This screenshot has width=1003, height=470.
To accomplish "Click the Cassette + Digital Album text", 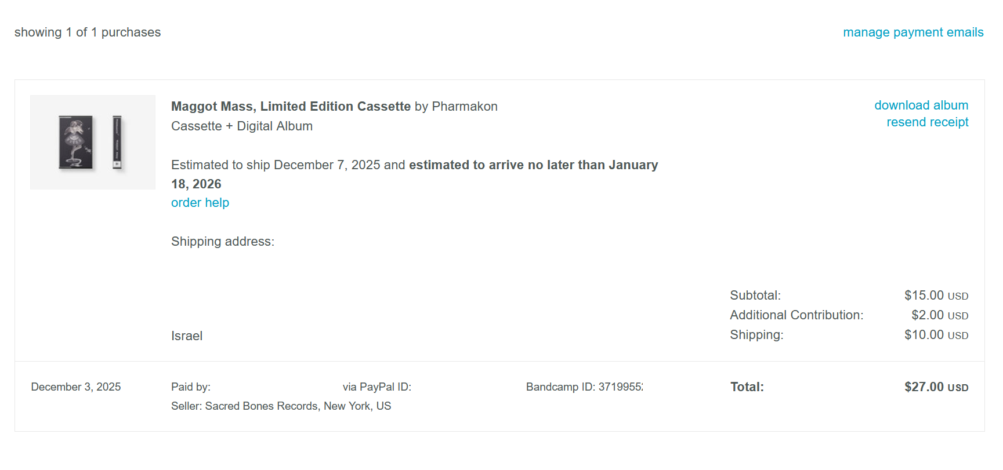I will coord(242,126).
